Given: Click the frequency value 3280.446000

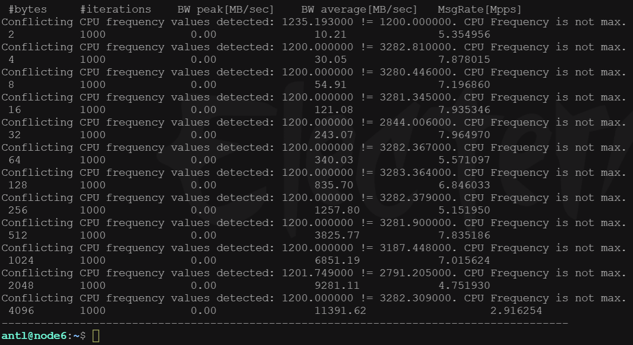Looking at the screenshot, I should pyautogui.click(x=415, y=72).
